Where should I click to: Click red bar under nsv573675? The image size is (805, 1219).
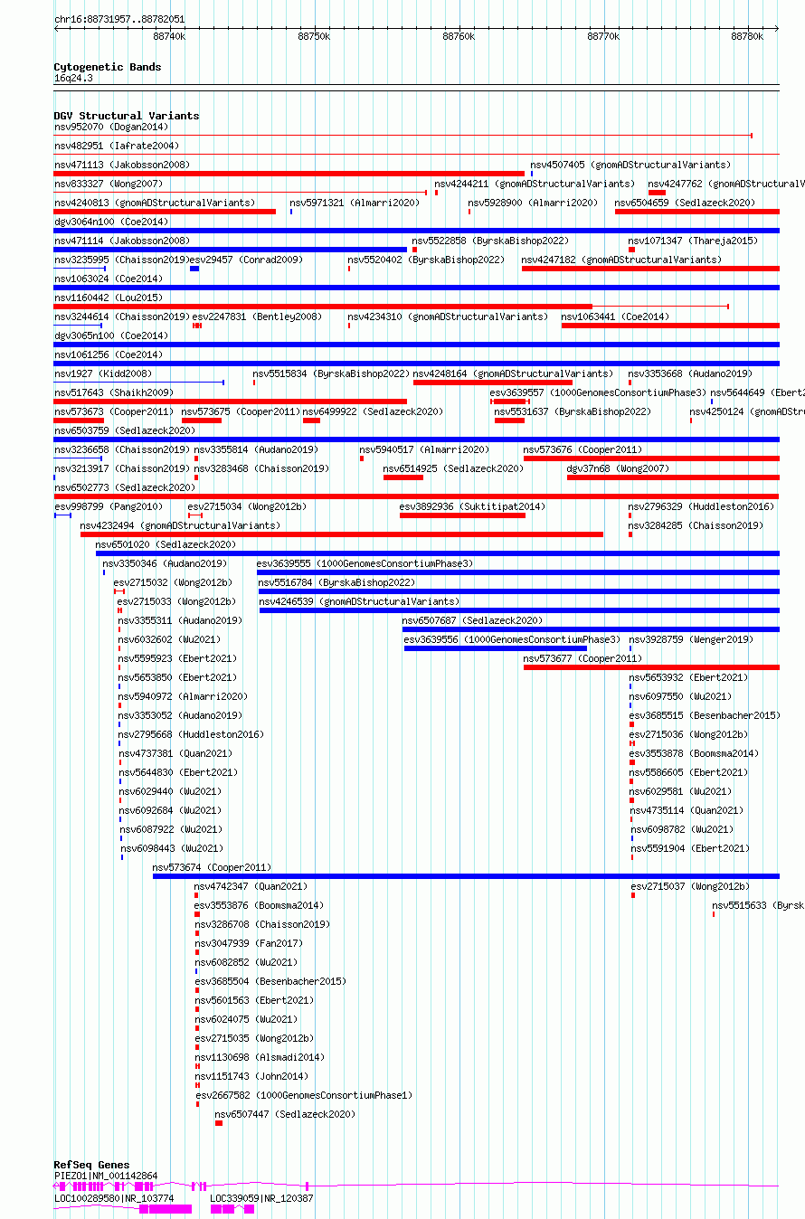(201, 421)
